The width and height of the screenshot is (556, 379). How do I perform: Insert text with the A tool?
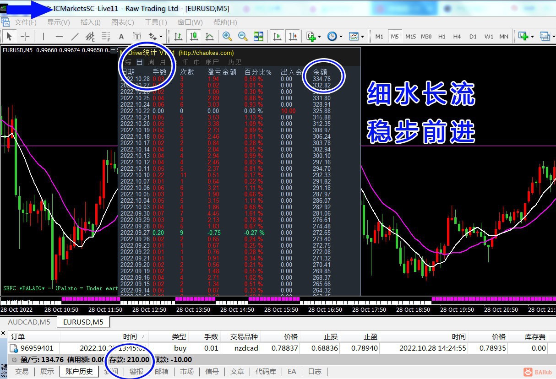pos(121,37)
